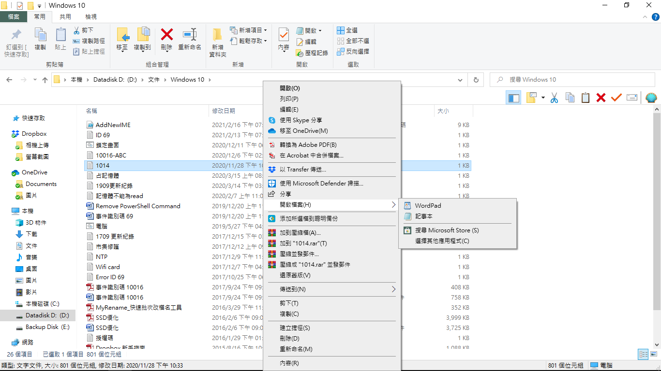Click the ribbon 複製路徑 button
661x371 pixels.
click(x=89, y=41)
